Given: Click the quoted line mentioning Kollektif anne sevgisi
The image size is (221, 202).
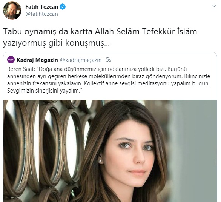Looking at the screenshot, I should 147,83.
